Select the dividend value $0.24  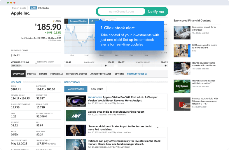pos(40,135)
